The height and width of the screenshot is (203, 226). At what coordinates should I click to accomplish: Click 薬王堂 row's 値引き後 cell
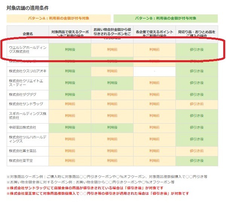[197, 161]
